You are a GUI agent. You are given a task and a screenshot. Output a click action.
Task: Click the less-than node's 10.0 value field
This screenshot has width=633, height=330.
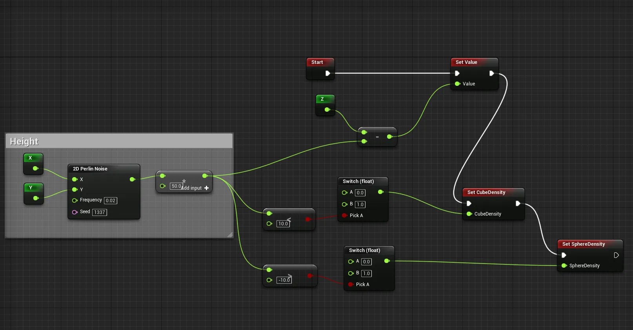pos(283,224)
